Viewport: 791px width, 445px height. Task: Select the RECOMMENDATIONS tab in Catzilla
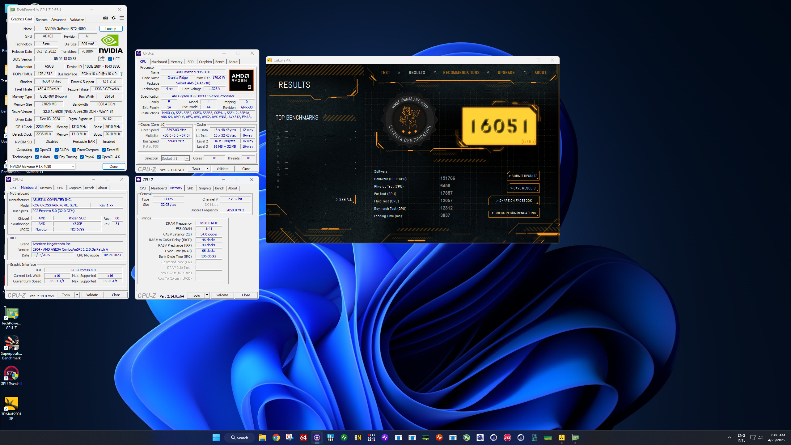(x=461, y=73)
